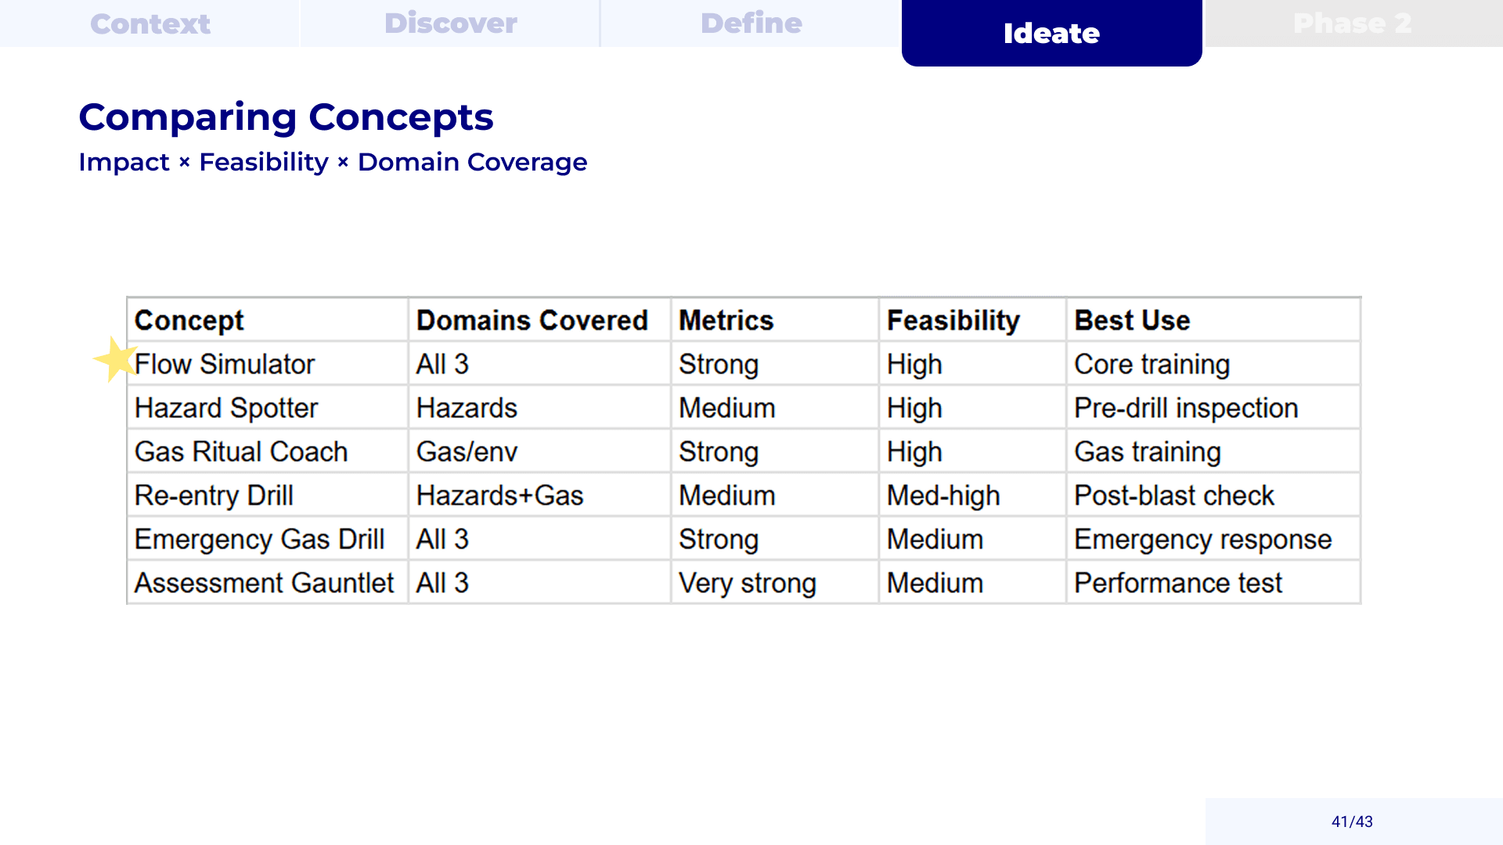Select the Gas Ritual Coach cell

(241, 451)
